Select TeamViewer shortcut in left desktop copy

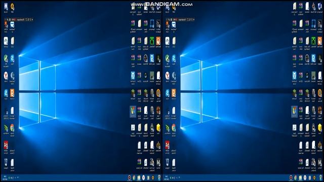pyautogui.click(x=12, y=25)
